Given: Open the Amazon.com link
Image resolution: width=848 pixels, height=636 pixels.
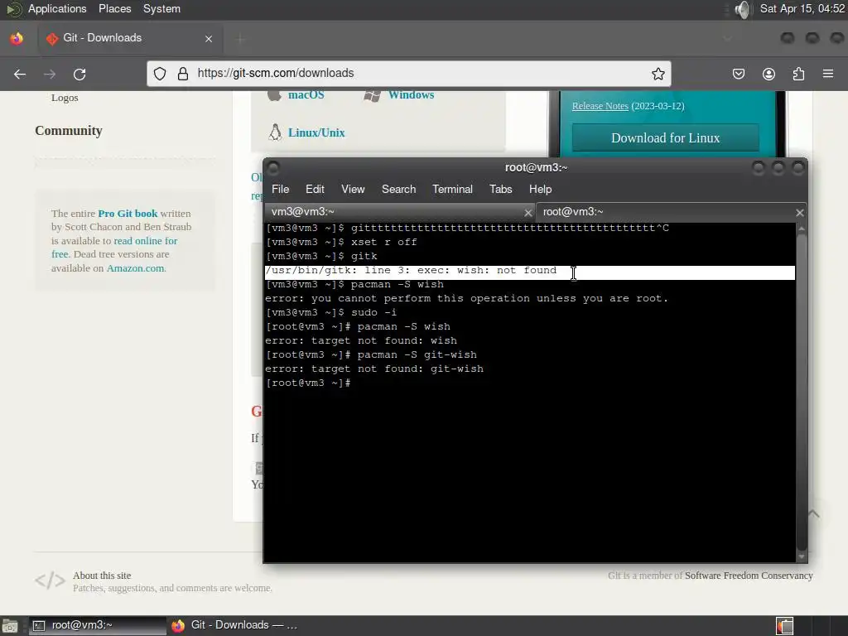Looking at the screenshot, I should click(135, 268).
